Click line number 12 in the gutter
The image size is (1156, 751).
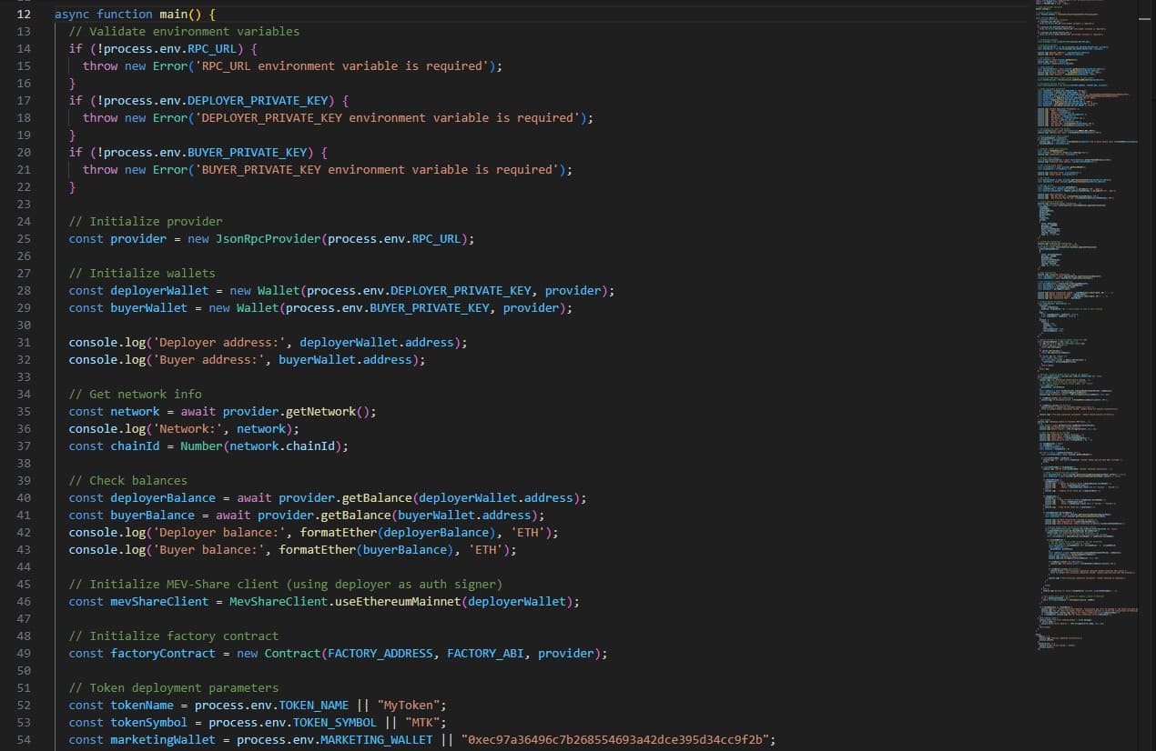point(24,14)
